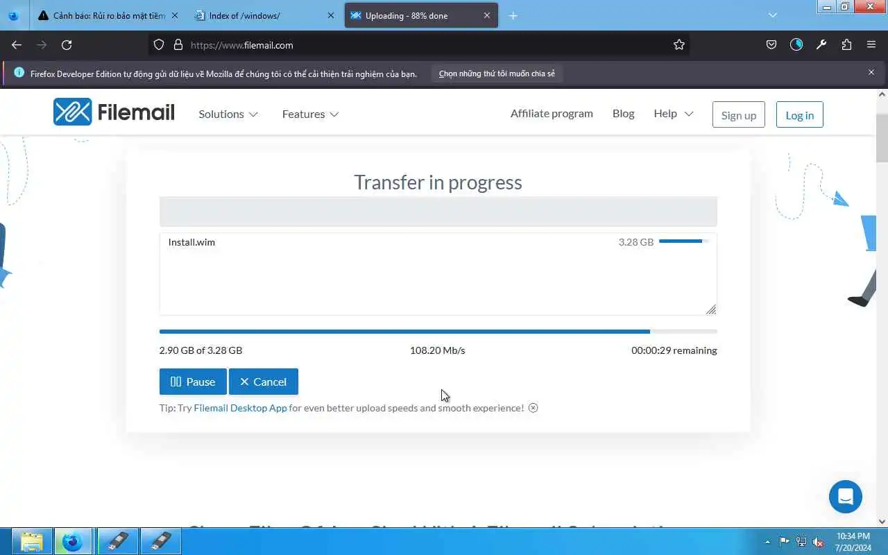Click the page vertical scrollbar thumb
Image resolution: width=888 pixels, height=555 pixels.
(x=882, y=139)
